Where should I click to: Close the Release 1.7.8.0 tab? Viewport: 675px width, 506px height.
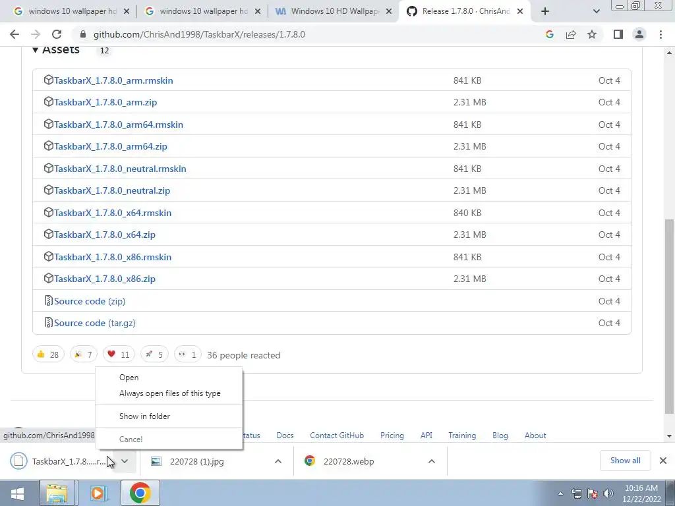(x=520, y=12)
